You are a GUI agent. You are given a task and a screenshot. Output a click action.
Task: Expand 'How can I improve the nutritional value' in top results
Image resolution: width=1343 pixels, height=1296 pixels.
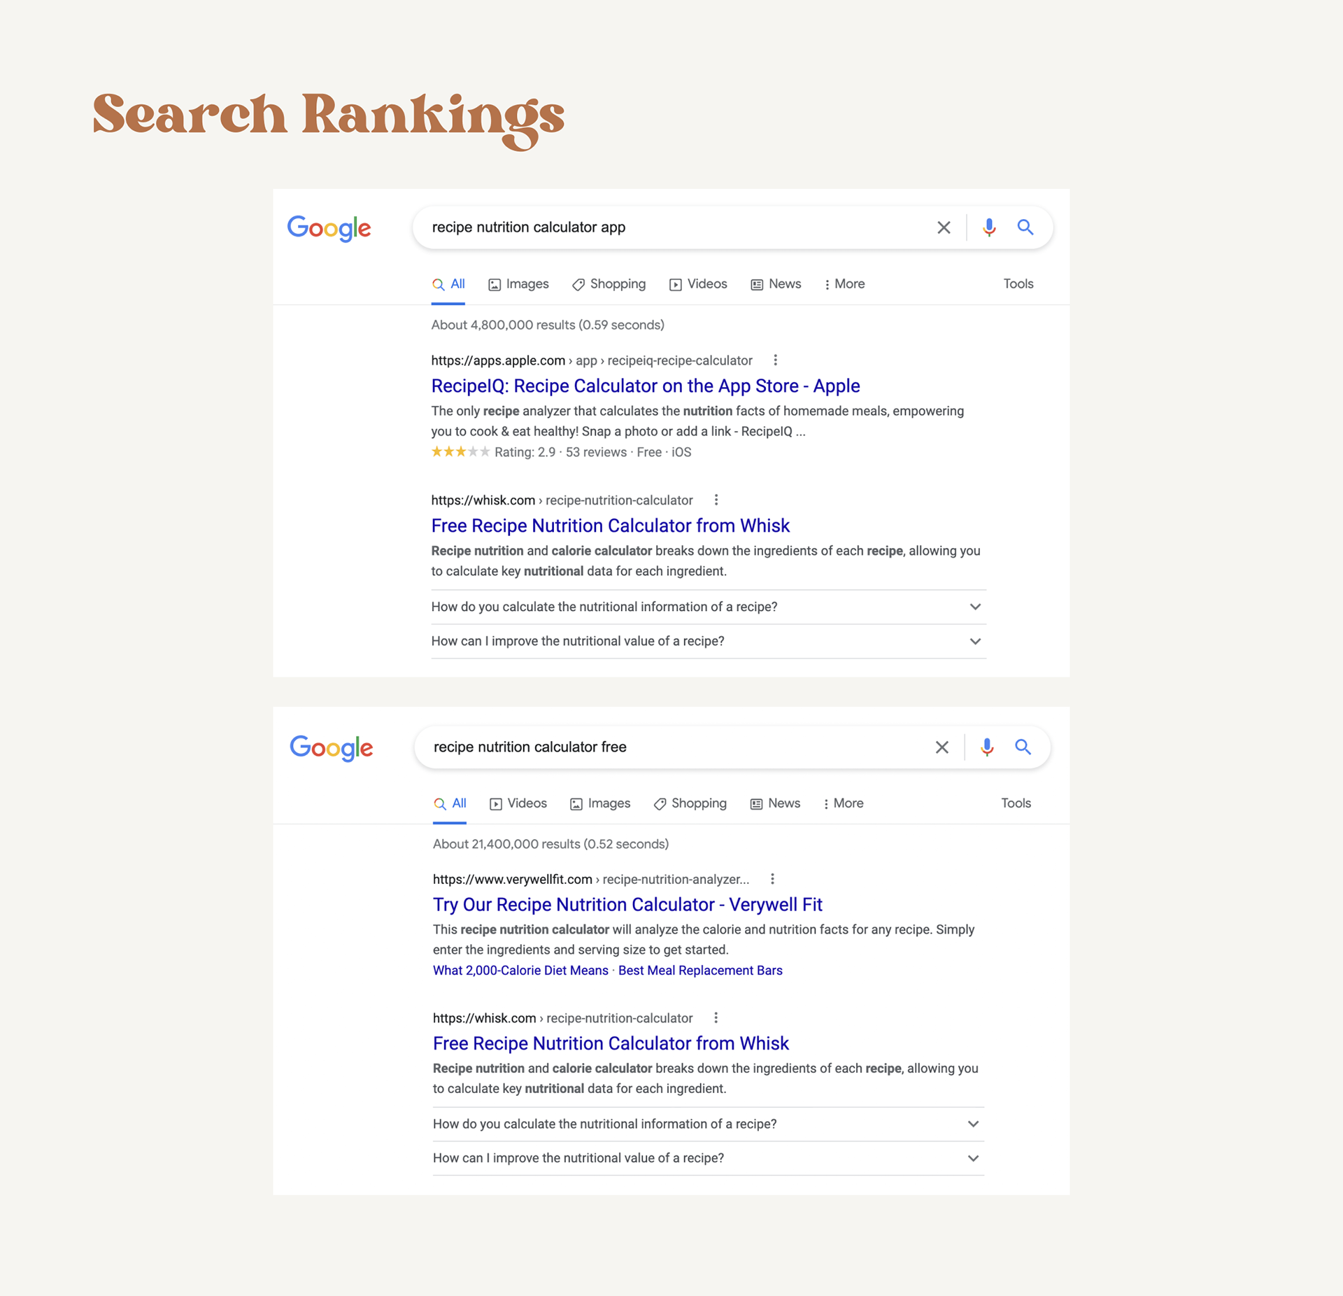[x=709, y=641]
